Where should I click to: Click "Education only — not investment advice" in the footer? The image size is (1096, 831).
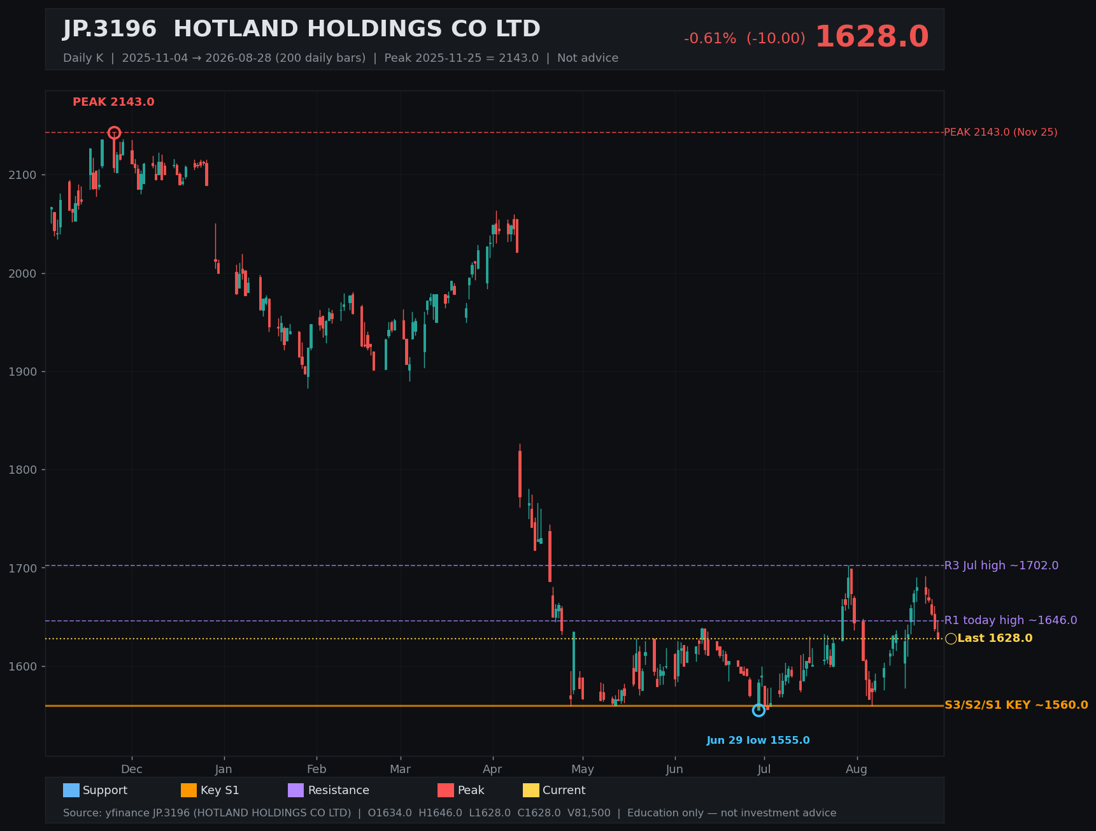(732, 813)
